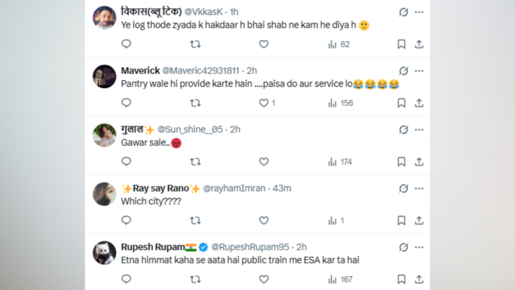Retweet the 'Which city????' reply
Image resolution: width=515 pixels, height=290 pixels.
(196, 220)
